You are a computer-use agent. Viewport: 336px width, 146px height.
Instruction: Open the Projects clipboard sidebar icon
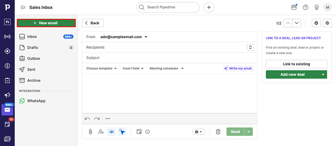click(x=7, y=81)
